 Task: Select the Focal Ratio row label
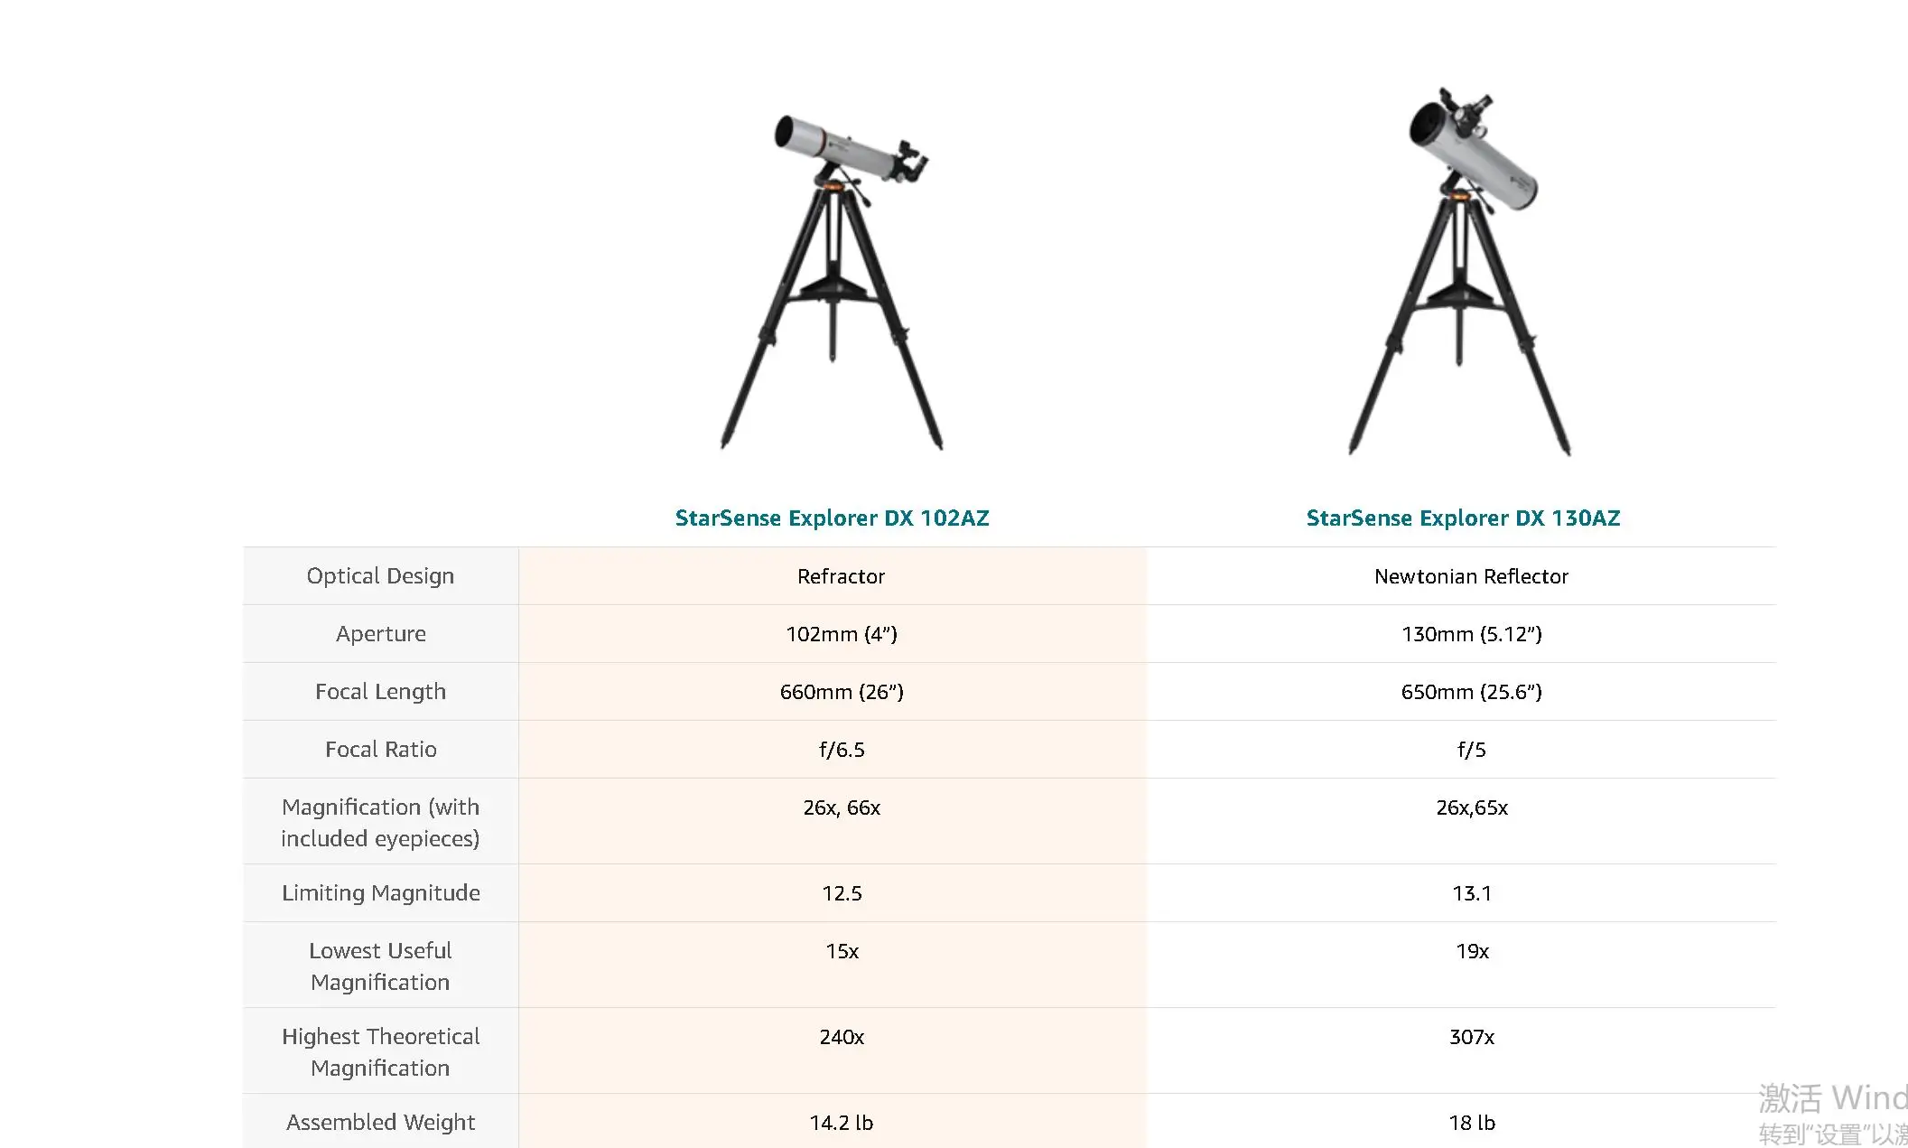click(x=380, y=750)
